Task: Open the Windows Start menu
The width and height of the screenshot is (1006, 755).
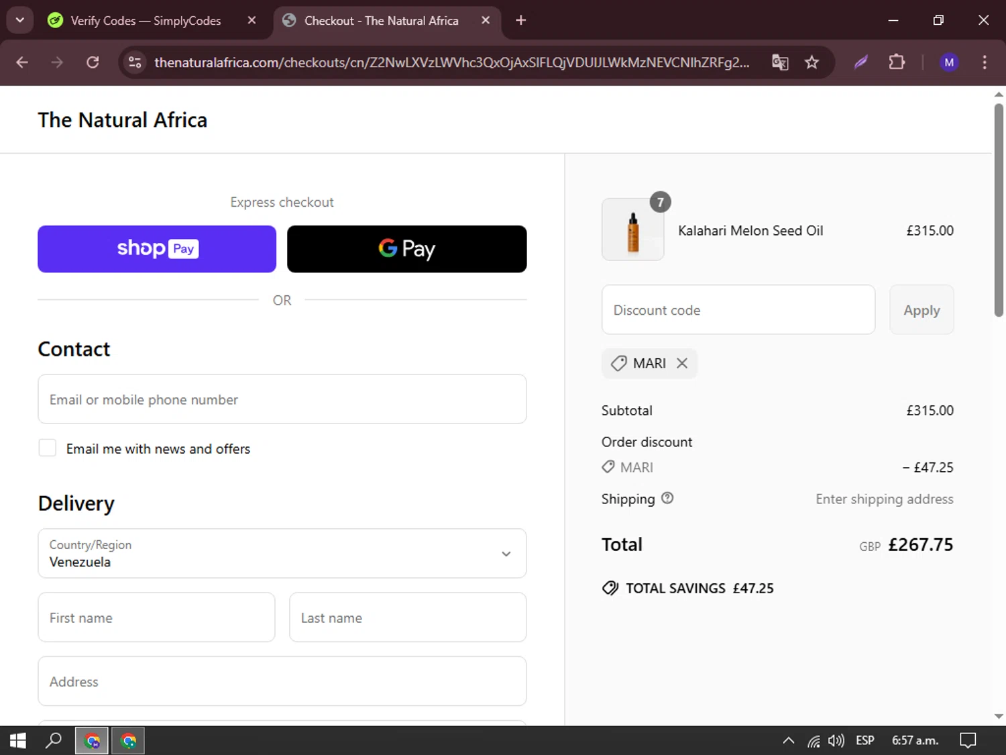Action: coord(18,740)
